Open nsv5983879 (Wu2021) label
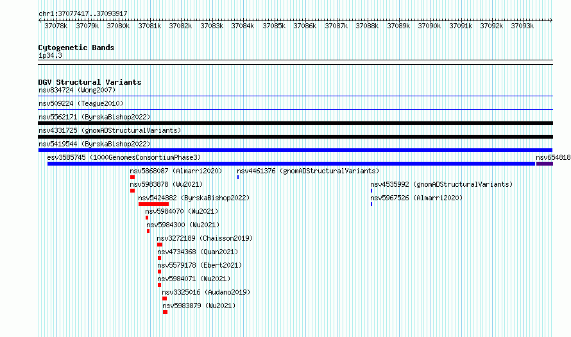 [x=199, y=306]
